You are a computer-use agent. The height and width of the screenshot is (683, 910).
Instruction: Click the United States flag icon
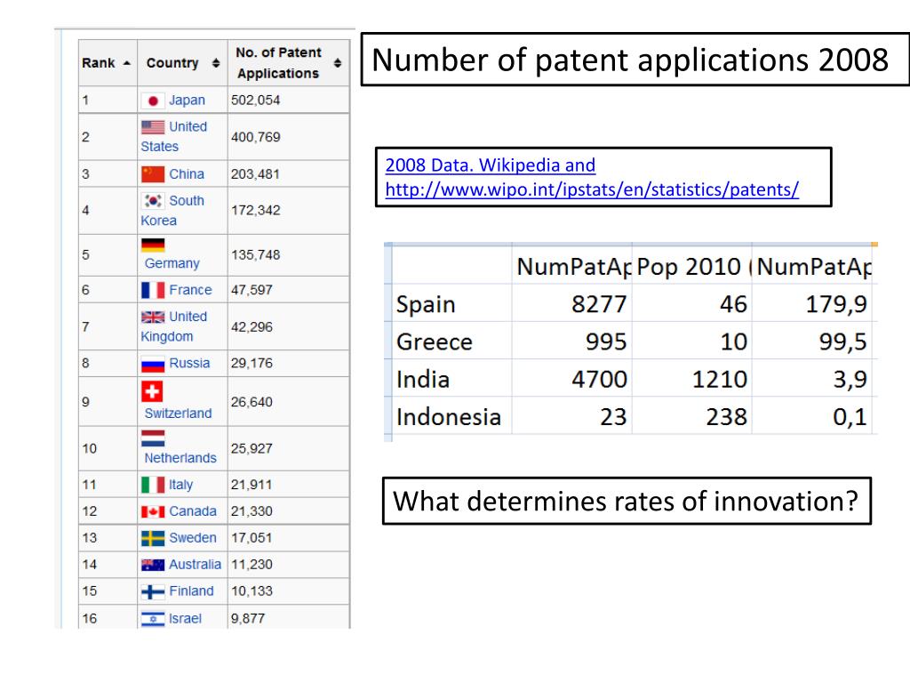[153, 127]
